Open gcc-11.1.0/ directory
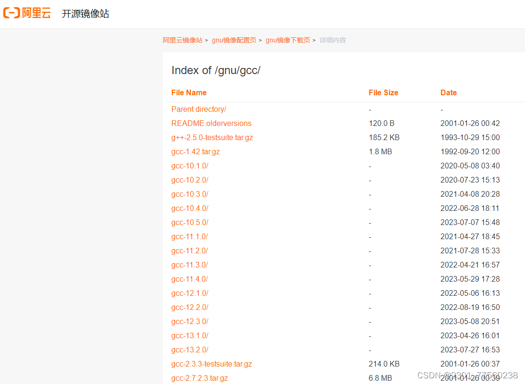This screenshot has width=525, height=384. coord(189,236)
